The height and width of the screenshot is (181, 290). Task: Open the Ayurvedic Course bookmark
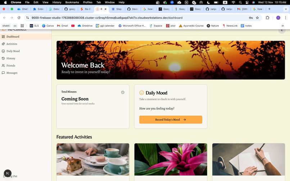[x=191, y=25]
